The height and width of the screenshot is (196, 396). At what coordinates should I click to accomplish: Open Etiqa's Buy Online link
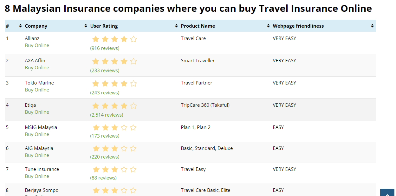pyautogui.click(x=37, y=112)
